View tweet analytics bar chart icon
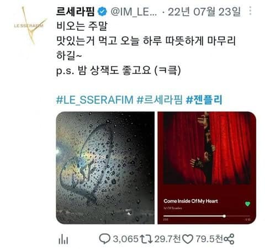The image size is (265, 249). pos(63,239)
